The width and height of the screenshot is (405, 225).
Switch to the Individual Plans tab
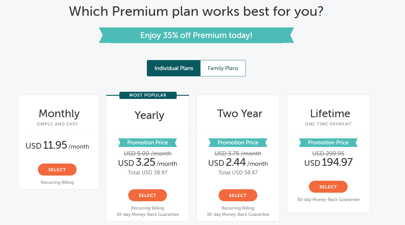pyautogui.click(x=174, y=68)
